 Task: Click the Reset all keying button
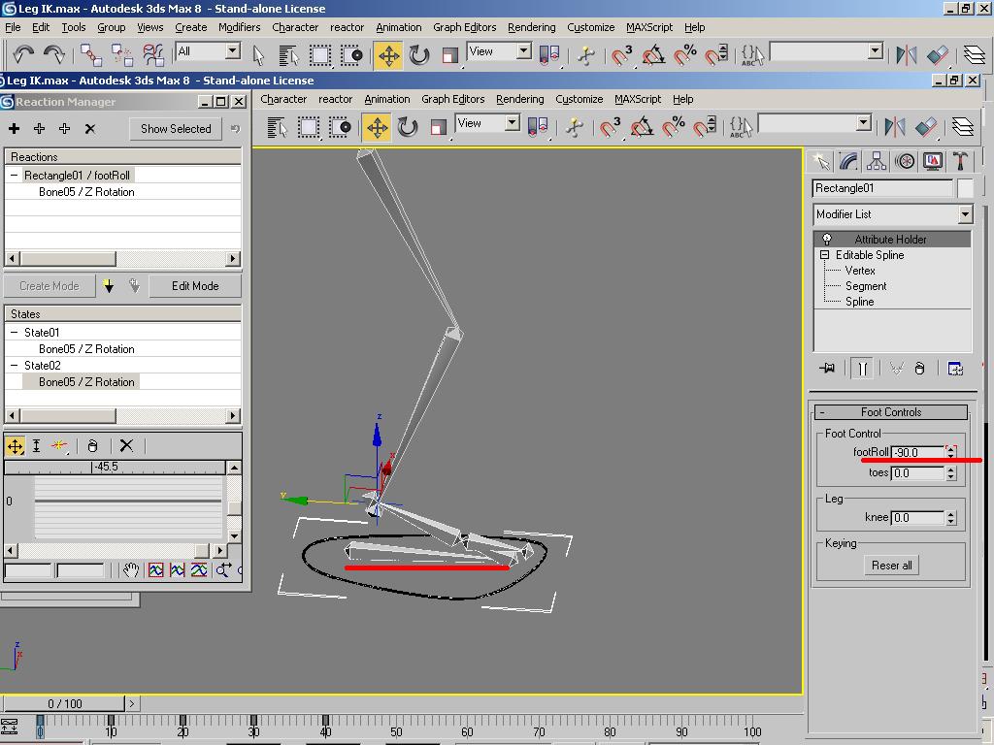coord(891,566)
